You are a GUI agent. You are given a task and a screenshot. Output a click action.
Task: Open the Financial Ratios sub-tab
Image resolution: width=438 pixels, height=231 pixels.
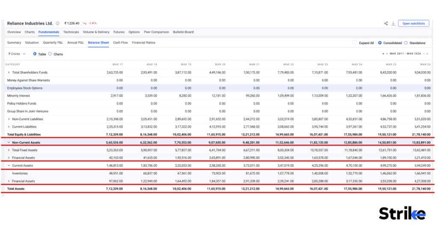click(144, 43)
